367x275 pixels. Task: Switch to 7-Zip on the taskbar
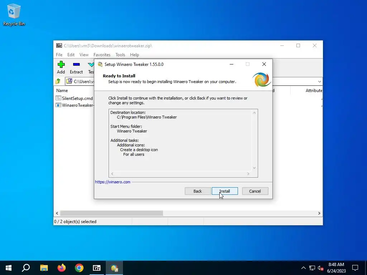(97, 268)
